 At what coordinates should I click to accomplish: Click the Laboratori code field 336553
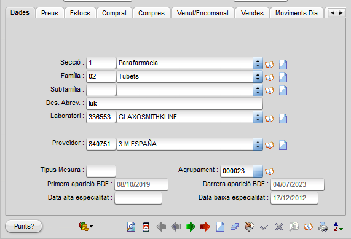click(101, 117)
